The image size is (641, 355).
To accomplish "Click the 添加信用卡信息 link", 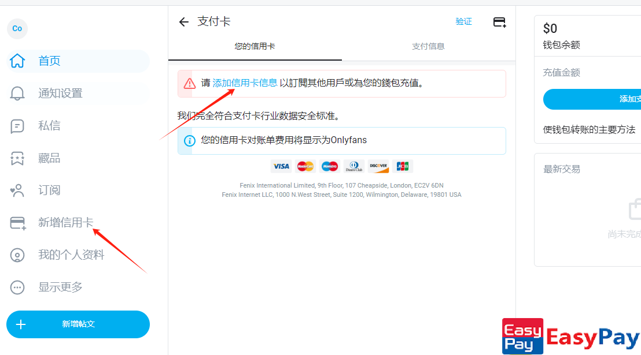I will 245,83.
